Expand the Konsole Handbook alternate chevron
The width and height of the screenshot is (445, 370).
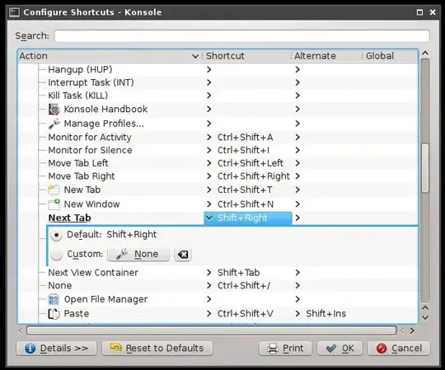click(x=297, y=110)
